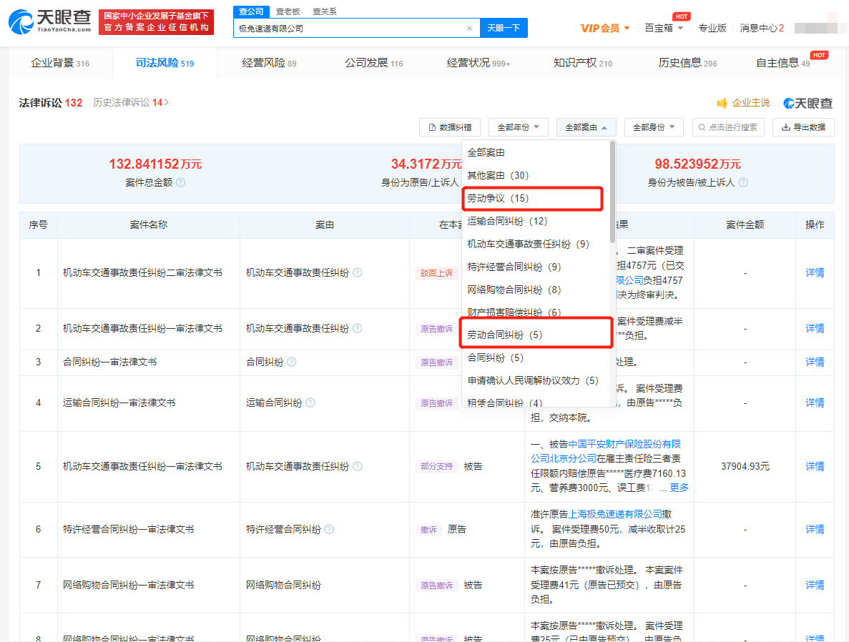This screenshot has height=642, width=849.
Task: Clear the search box with the X icon
Action: pos(469,28)
